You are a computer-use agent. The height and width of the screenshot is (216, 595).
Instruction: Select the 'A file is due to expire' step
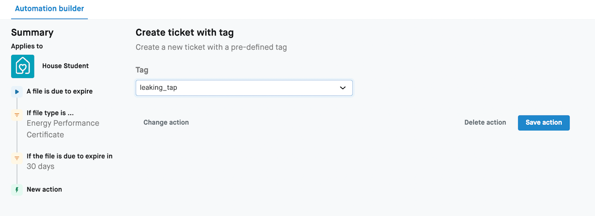(x=59, y=92)
